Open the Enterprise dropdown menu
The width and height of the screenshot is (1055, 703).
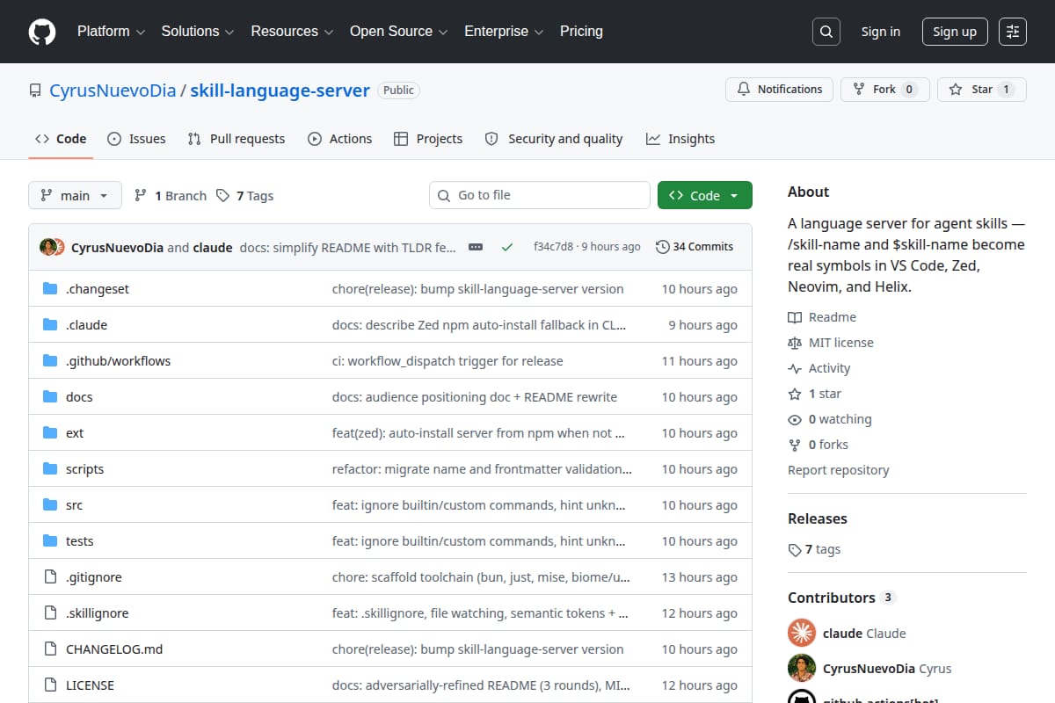[504, 32]
